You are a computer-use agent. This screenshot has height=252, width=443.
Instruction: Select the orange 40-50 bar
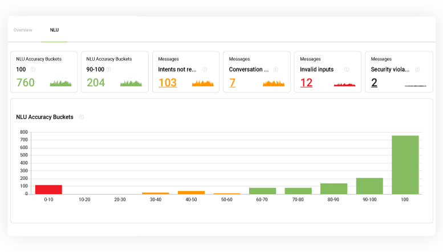[191, 192]
